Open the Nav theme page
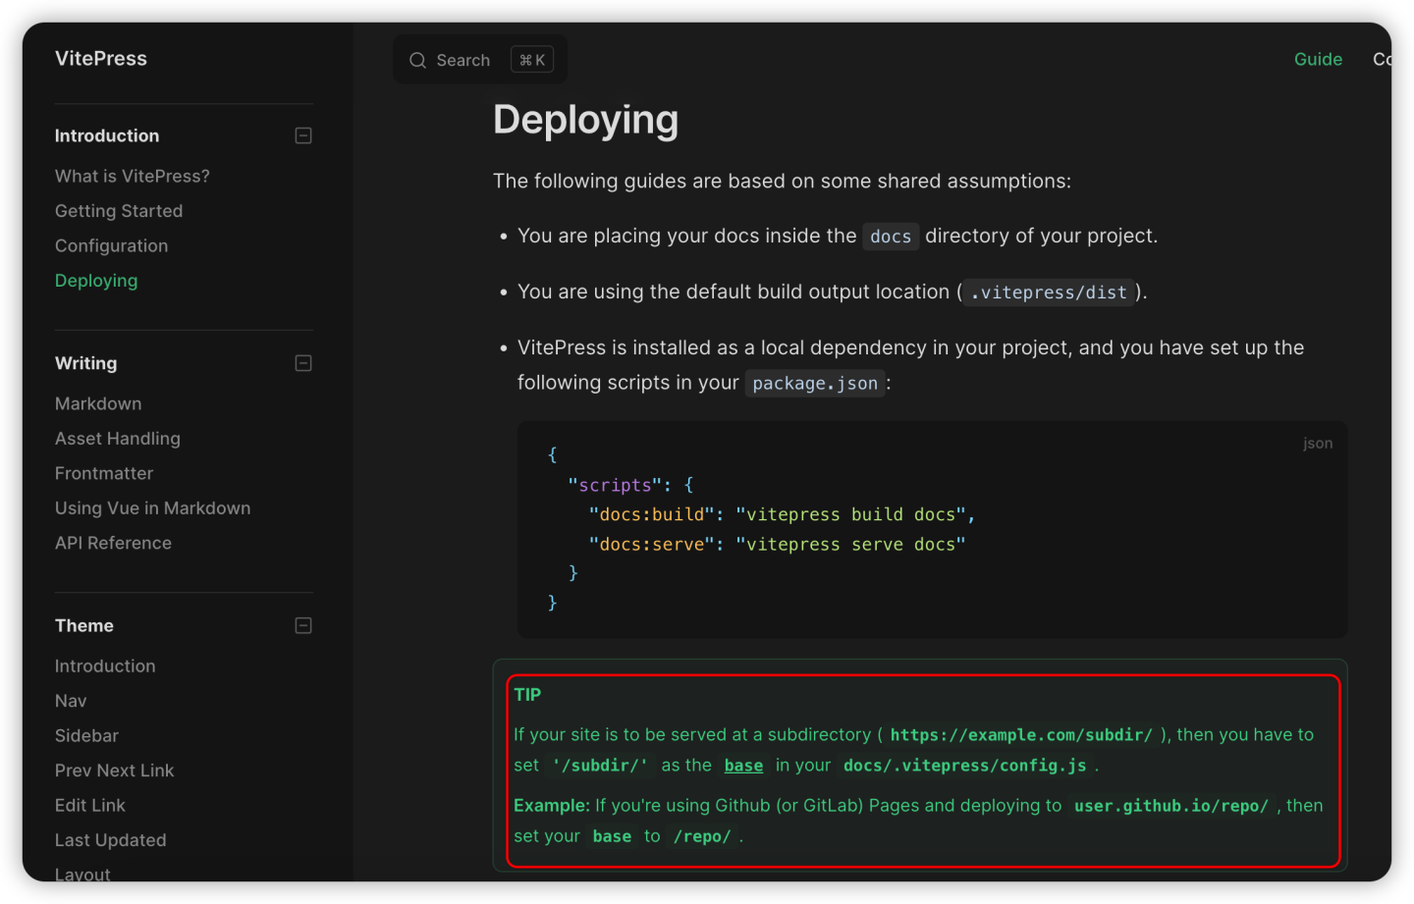 71,701
